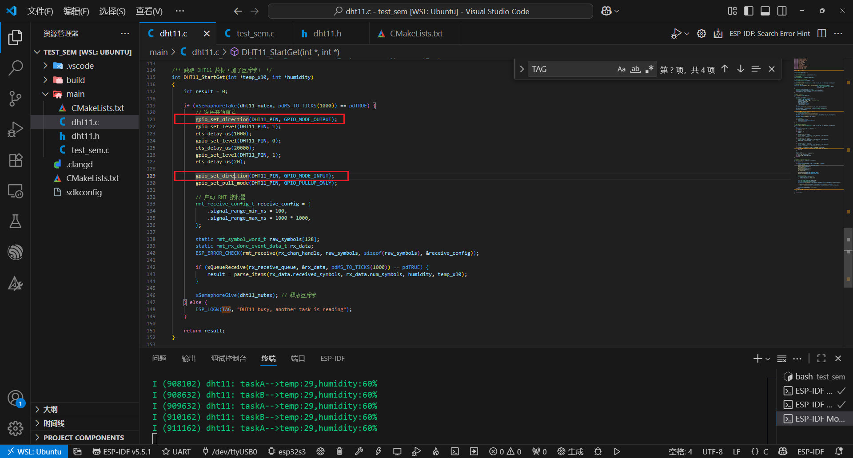Open Run and Debug view
853x458 pixels.
15,129
